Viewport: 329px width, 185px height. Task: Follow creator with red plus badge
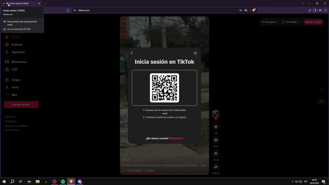pyautogui.click(x=216, y=118)
